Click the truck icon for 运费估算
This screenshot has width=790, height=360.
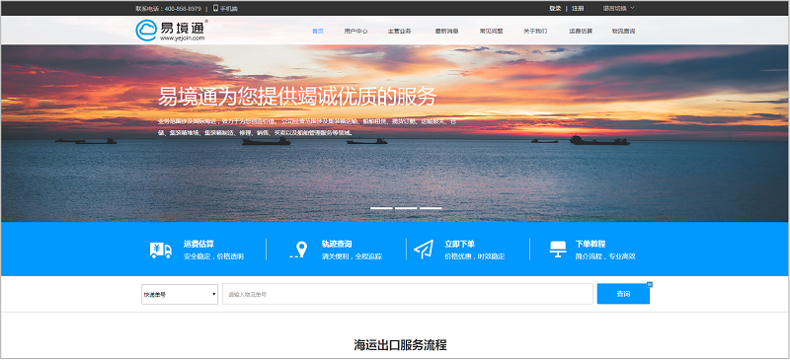tap(161, 250)
